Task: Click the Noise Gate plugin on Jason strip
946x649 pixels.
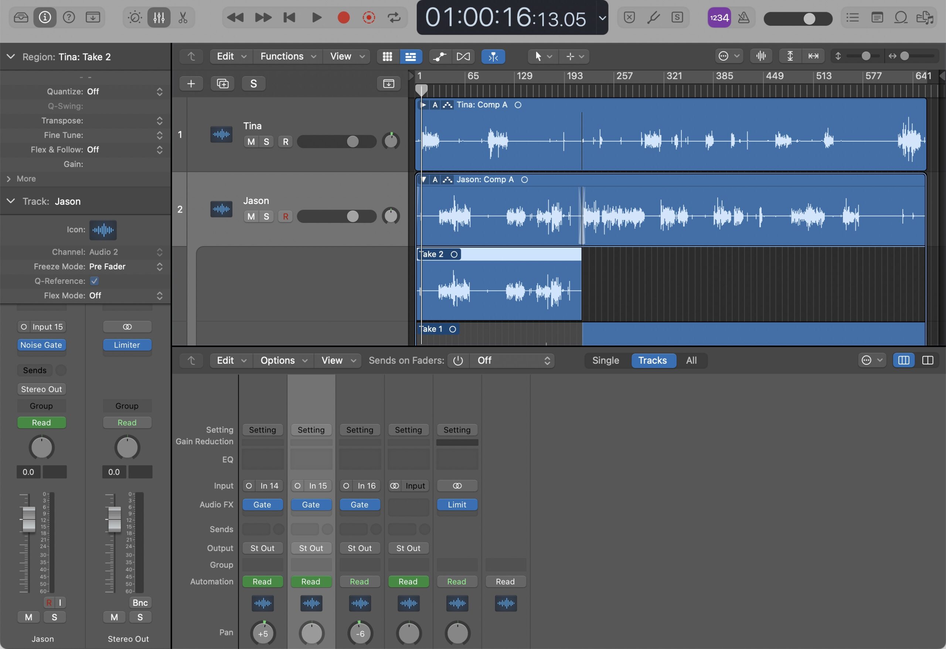Action: pyautogui.click(x=41, y=345)
